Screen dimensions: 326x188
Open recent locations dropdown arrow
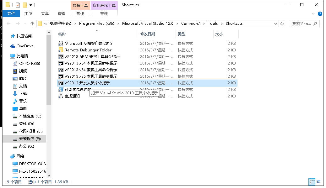pyautogui.click(x=25, y=23)
